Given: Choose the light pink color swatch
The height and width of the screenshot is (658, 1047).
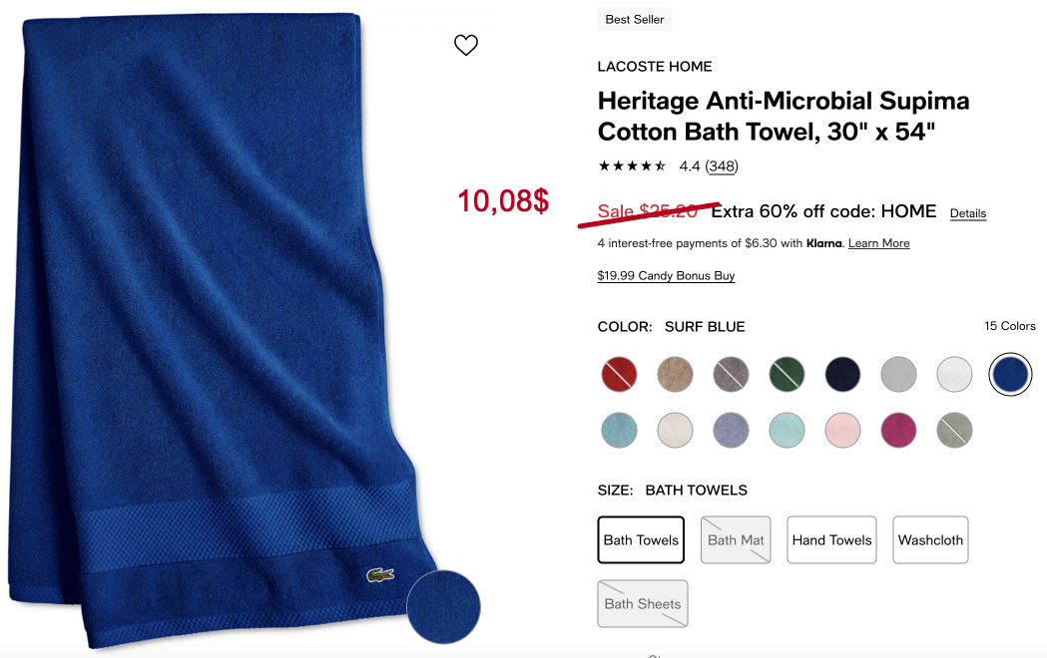Looking at the screenshot, I should 842,431.
